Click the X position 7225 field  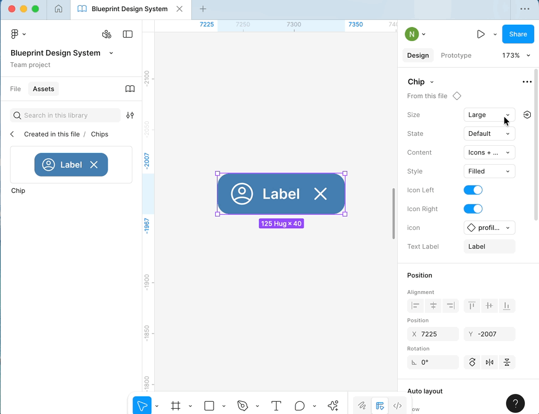point(432,334)
